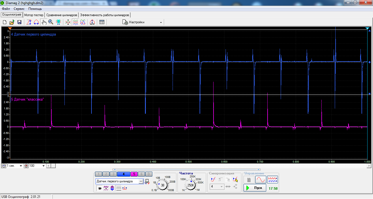Click the scrollbar left arrow below the graph

click(x=48, y=166)
